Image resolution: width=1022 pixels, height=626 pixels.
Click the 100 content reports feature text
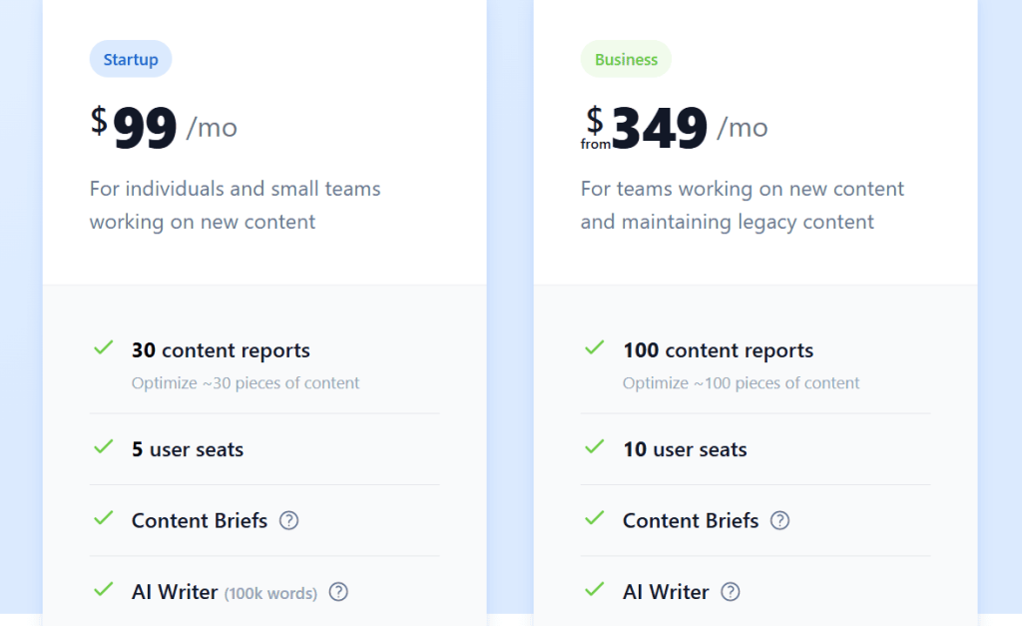pyautogui.click(x=718, y=350)
